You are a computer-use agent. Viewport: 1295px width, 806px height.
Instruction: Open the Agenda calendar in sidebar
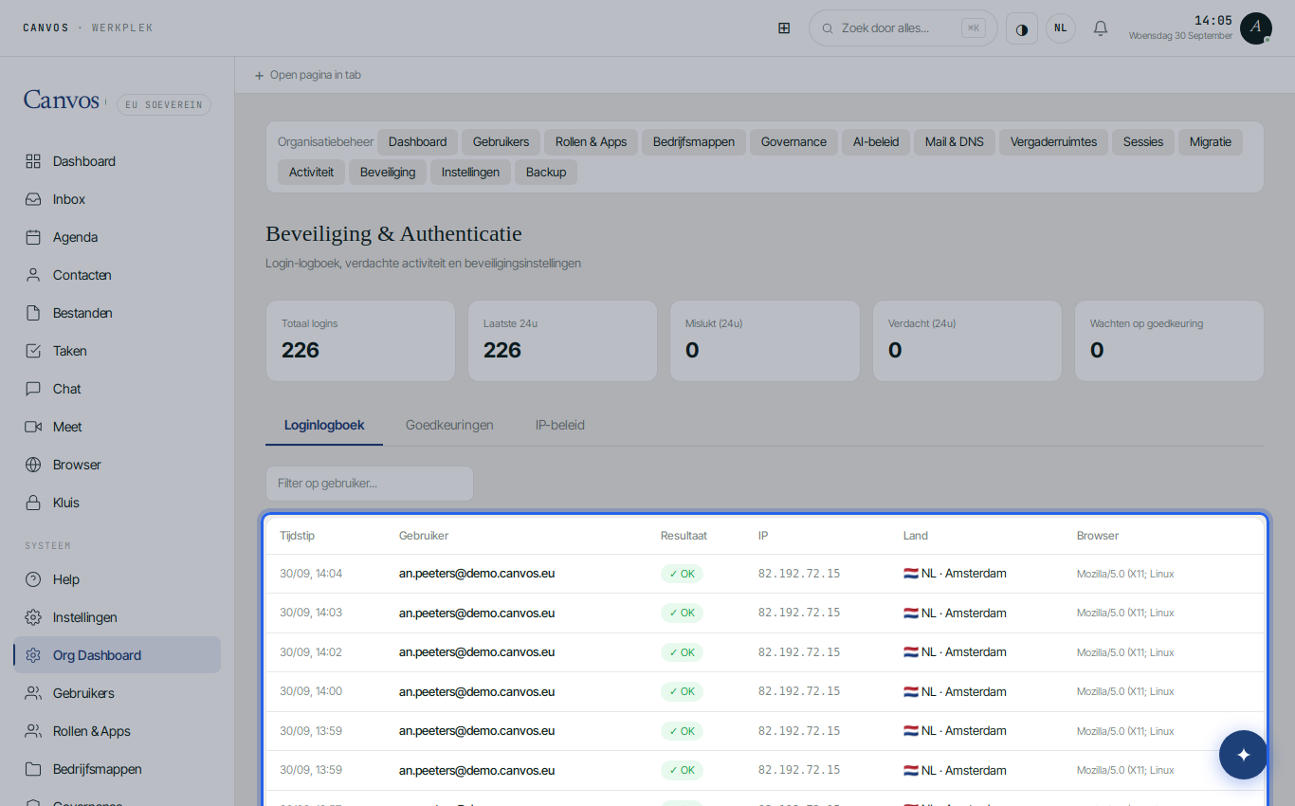point(118,237)
